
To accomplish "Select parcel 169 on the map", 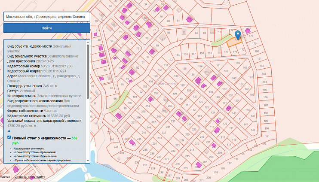I will [238, 63].
